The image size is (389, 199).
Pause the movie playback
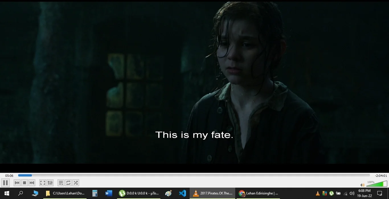(5, 183)
